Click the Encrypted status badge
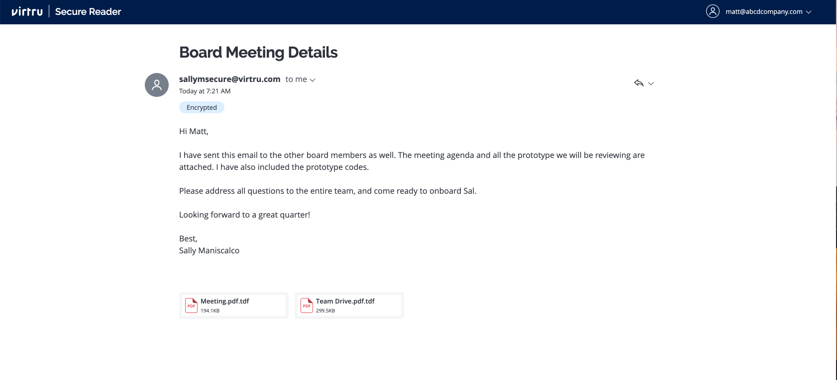Screen dimensions: 837x380 [202, 107]
